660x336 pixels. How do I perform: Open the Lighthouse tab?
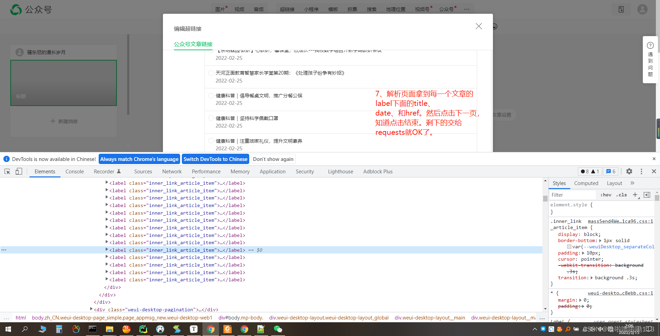[x=340, y=171]
